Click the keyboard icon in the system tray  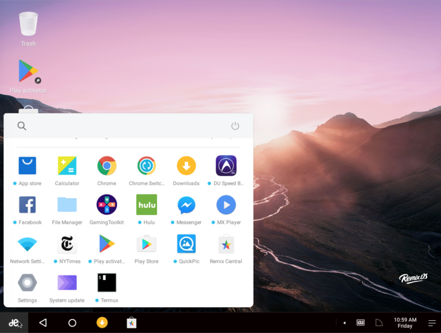point(360,323)
